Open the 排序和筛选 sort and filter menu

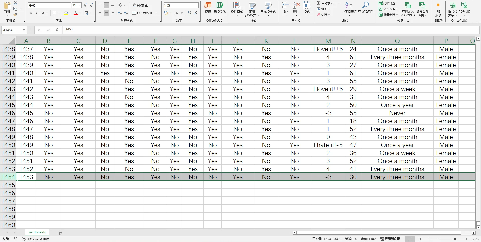(x=349, y=9)
